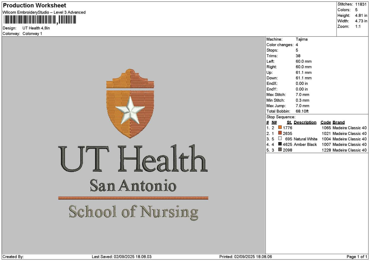Click the Height value 4.81 in

tap(361, 15)
